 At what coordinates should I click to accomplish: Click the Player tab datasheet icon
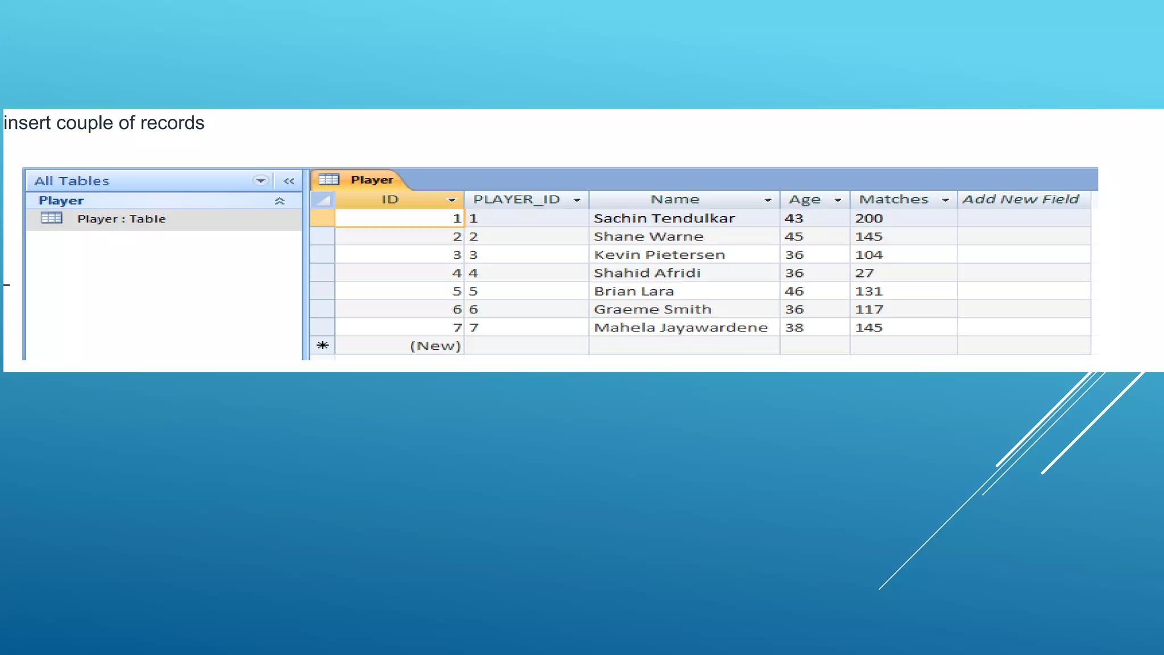[x=329, y=180]
